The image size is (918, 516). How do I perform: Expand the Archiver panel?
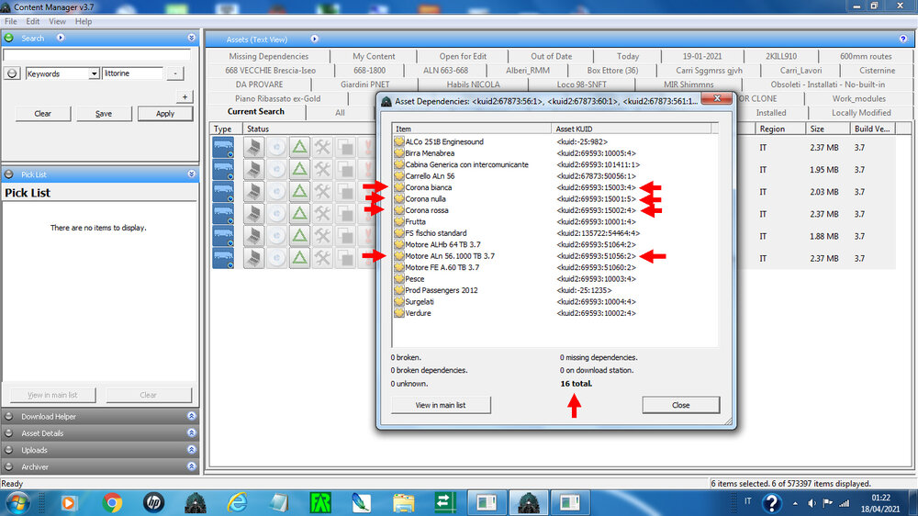pyautogui.click(x=192, y=466)
